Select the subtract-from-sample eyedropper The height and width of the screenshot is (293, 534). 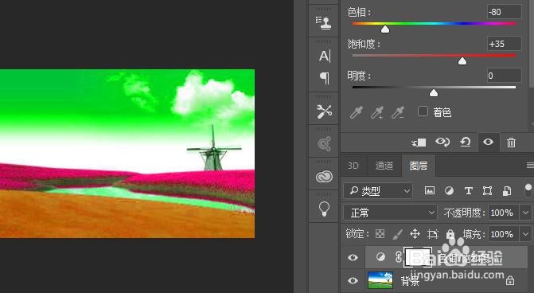pyautogui.click(x=398, y=112)
